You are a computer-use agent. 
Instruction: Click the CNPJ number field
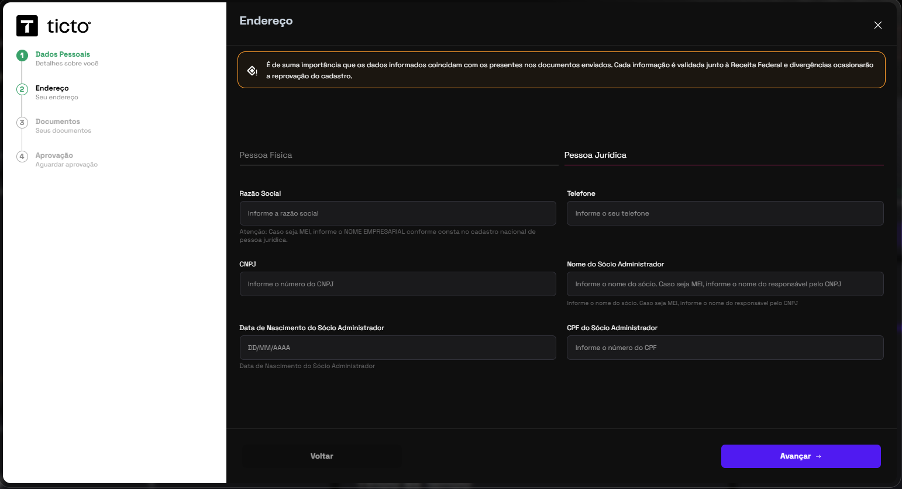click(397, 284)
